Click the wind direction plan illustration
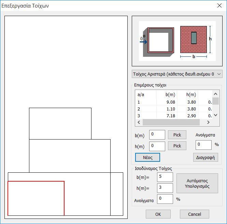Viewport: 227px width, 224px height. pyautogui.click(x=158, y=42)
